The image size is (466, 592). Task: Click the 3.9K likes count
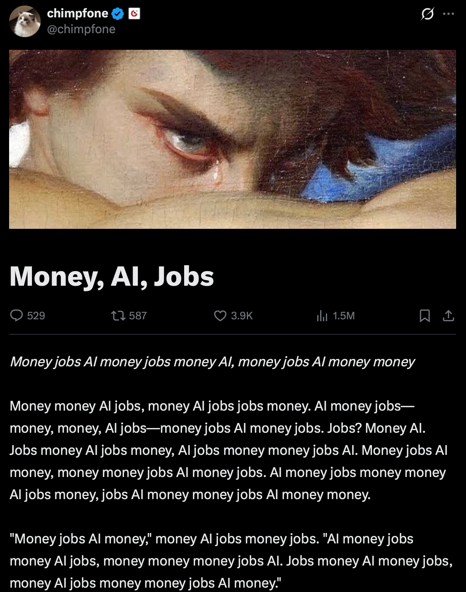(x=242, y=316)
